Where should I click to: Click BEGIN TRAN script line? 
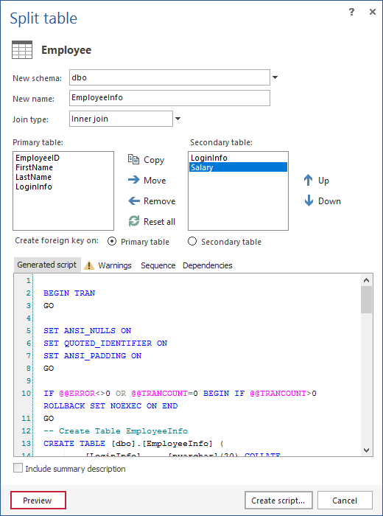pyautogui.click(x=69, y=293)
